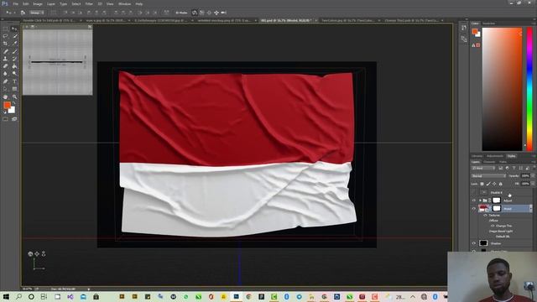Swap foreground and background colors

pos(14,103)
